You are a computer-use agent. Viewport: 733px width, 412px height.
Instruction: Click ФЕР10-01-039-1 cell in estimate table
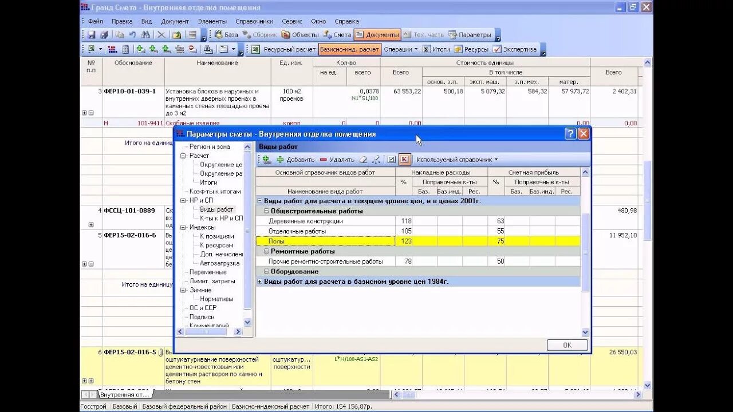point(129,91)
